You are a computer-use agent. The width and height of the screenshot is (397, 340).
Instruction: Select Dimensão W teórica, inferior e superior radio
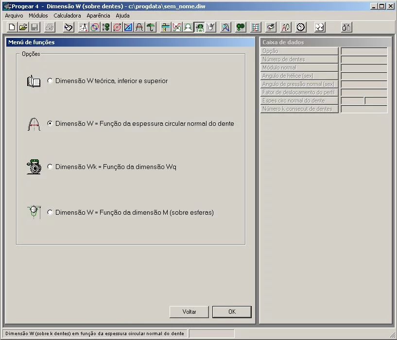tap(50, 81)
